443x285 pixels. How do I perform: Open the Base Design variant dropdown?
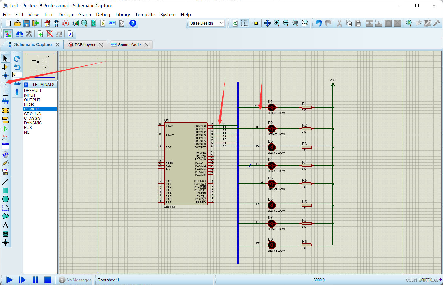click(x=207, y=23)
